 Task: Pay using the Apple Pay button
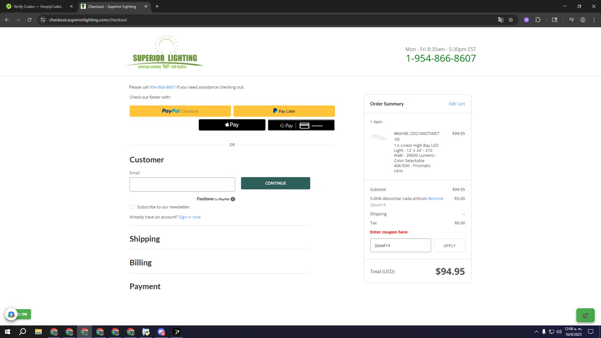[x=232, y=125]
